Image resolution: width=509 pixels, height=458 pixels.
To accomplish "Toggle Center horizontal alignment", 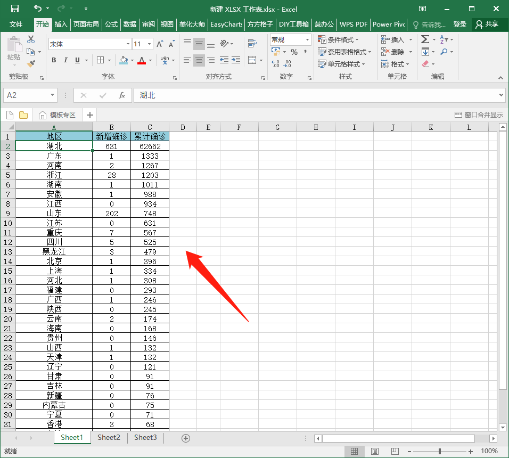I will click(x=199, y=60).
